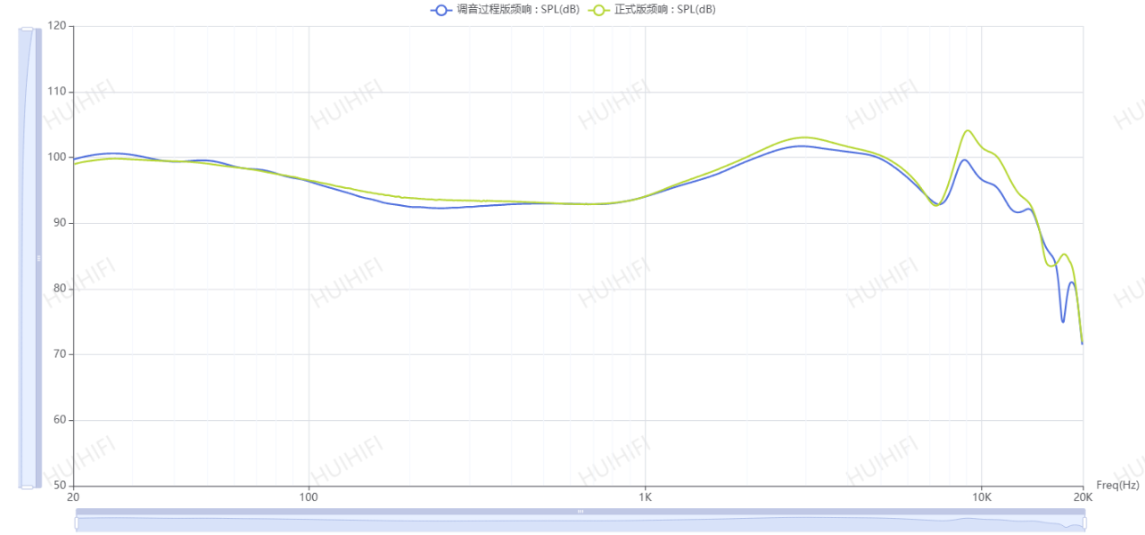The width and height of the screenshot is (1145, 535).
Task: Click the 10K frequency axis label
Action: click(981, 497)
